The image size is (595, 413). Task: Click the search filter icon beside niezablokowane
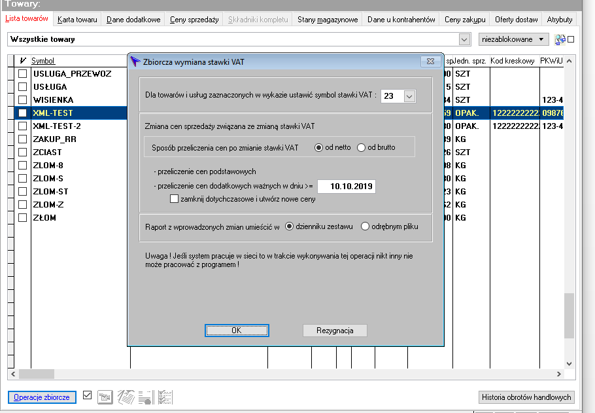coord(560,39)
